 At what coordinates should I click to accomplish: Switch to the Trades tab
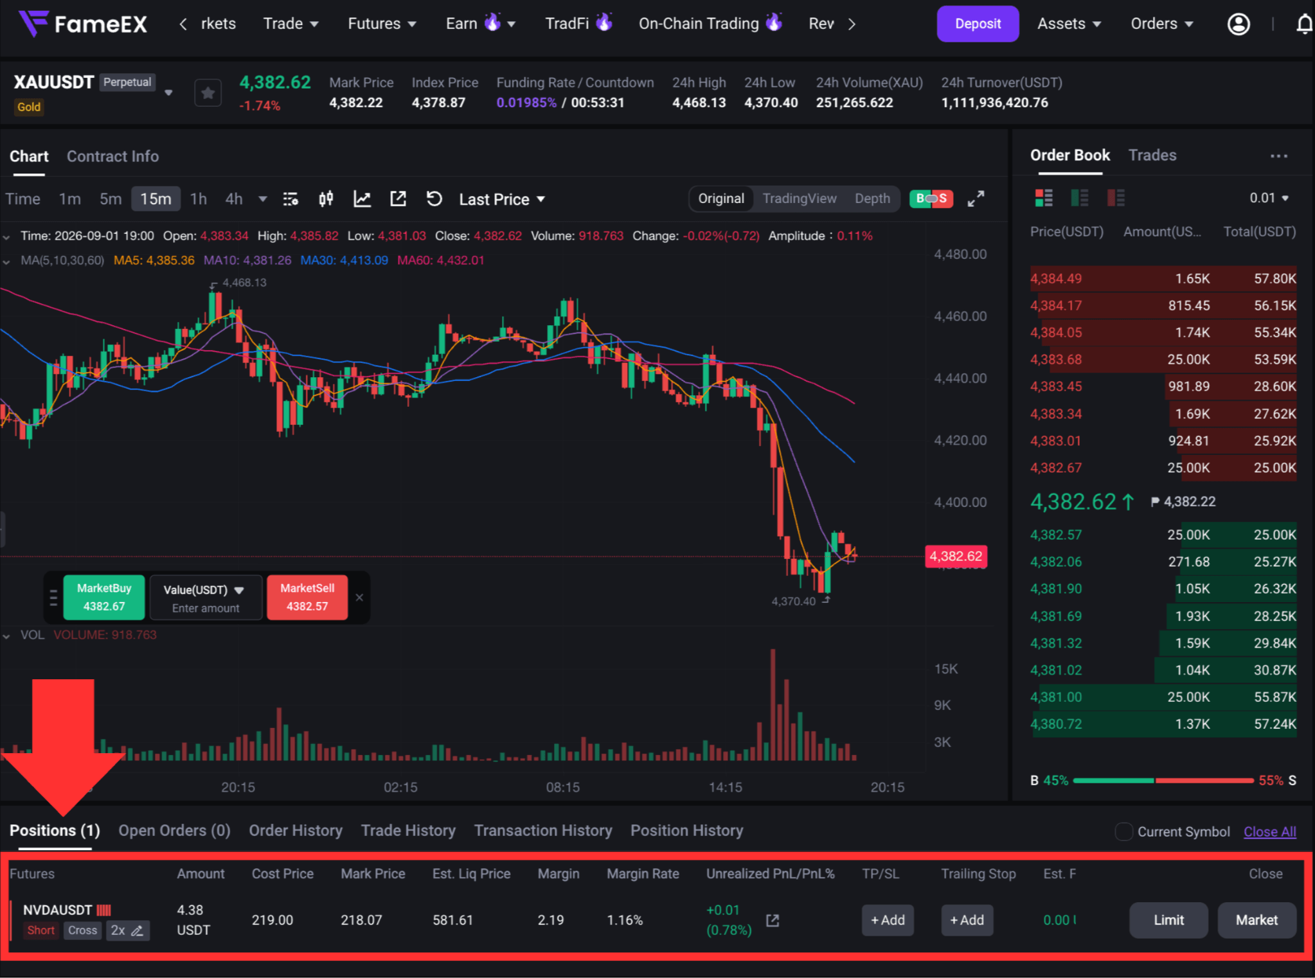[1152, 155]
